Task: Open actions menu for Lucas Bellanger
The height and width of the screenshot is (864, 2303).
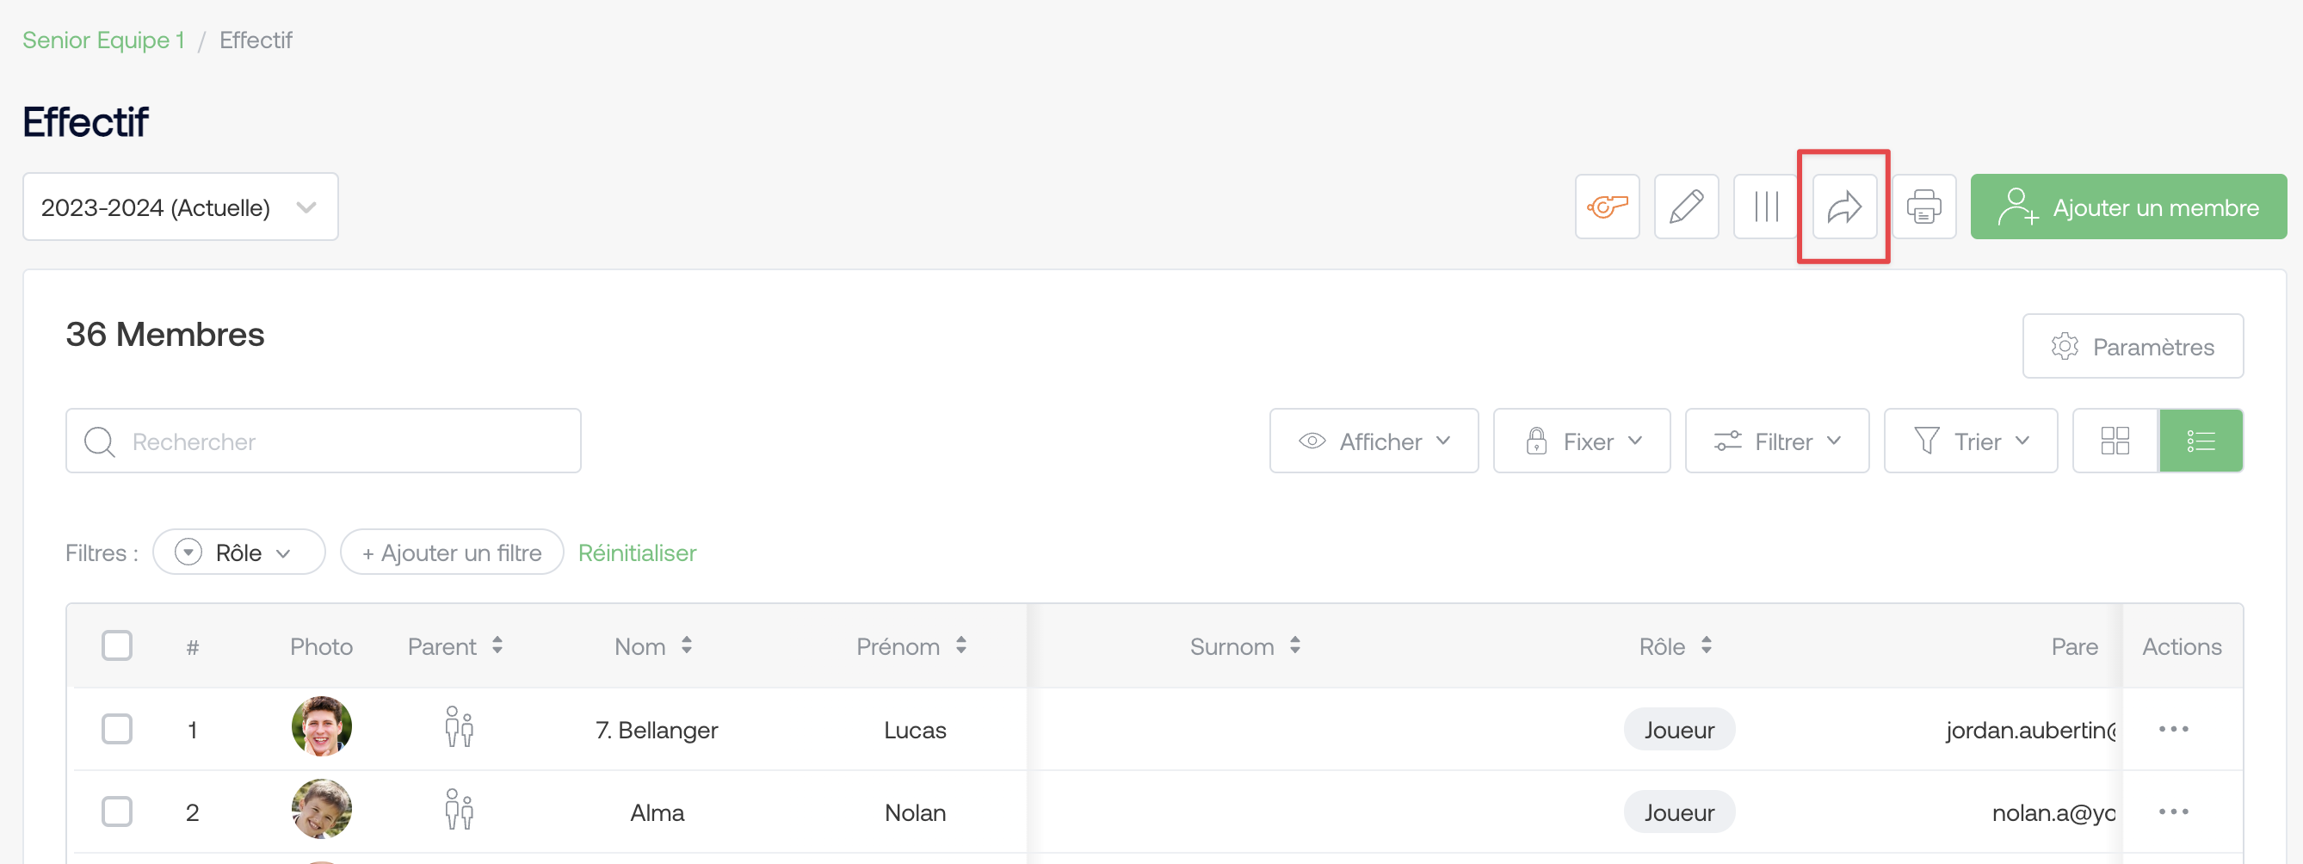Action: click(x=2172, y=729)
